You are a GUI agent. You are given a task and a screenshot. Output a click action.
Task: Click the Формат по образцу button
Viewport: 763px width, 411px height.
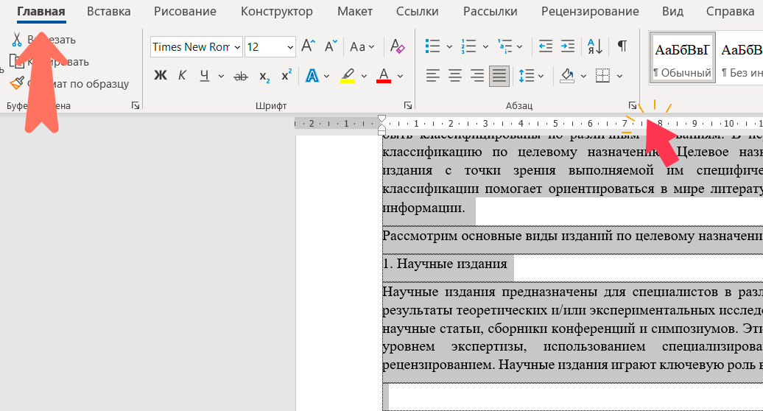tap(69, 84)
